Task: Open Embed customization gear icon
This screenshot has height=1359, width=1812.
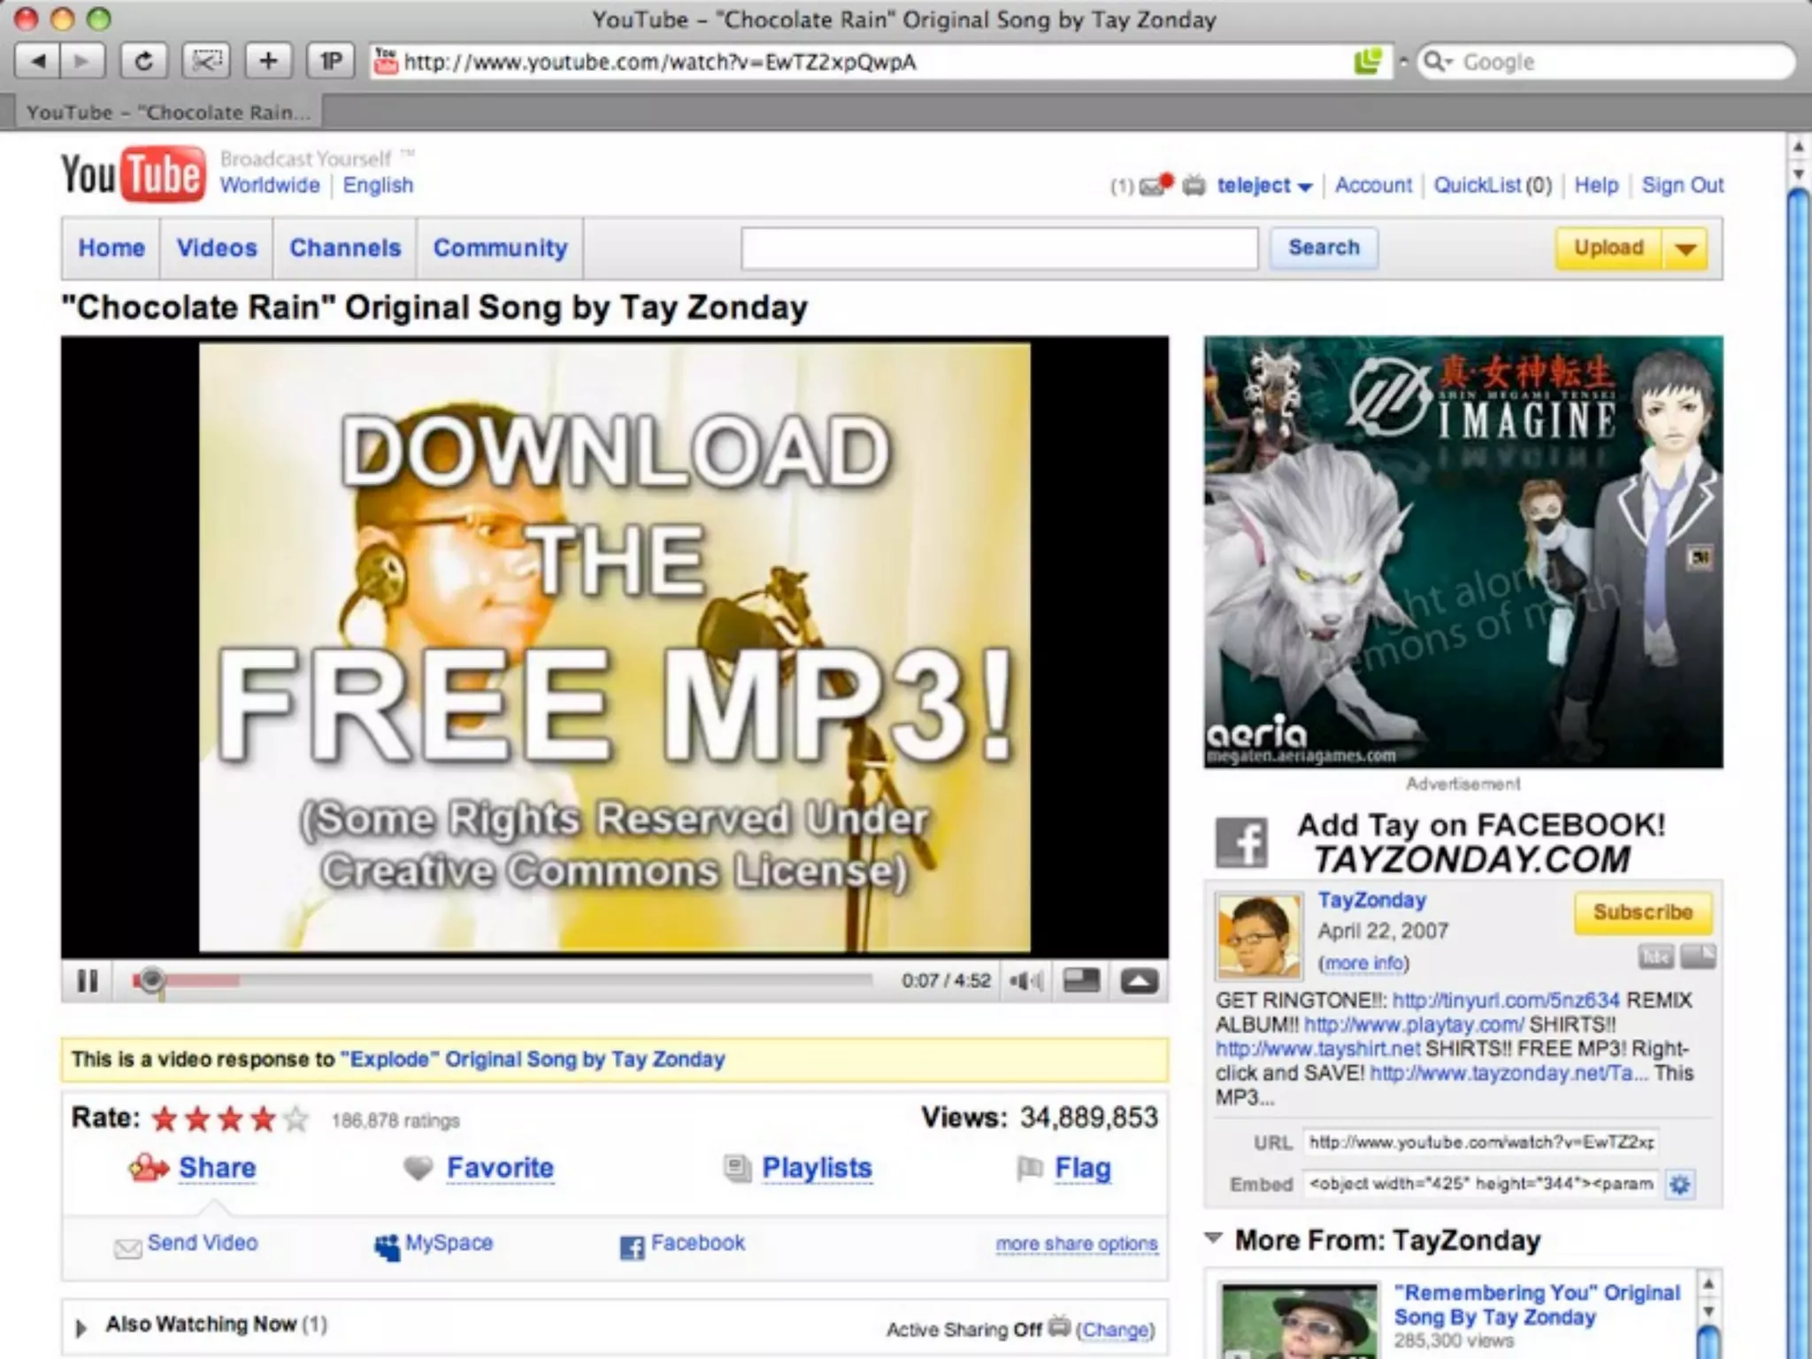Action: (x=1679, y=1184)
